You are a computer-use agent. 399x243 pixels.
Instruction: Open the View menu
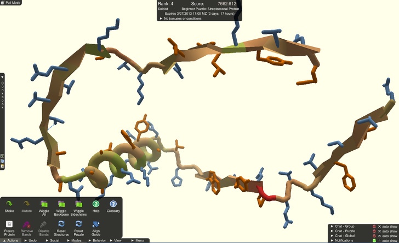click(x=116, y=240)
